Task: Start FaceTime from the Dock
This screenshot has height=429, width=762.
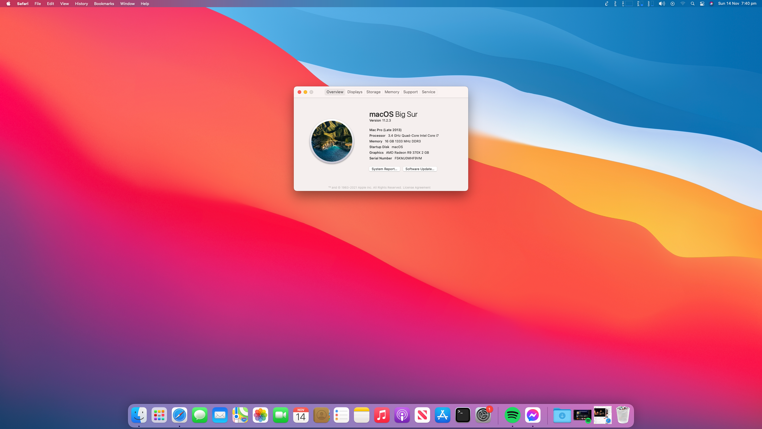Action: coord(281,415)
